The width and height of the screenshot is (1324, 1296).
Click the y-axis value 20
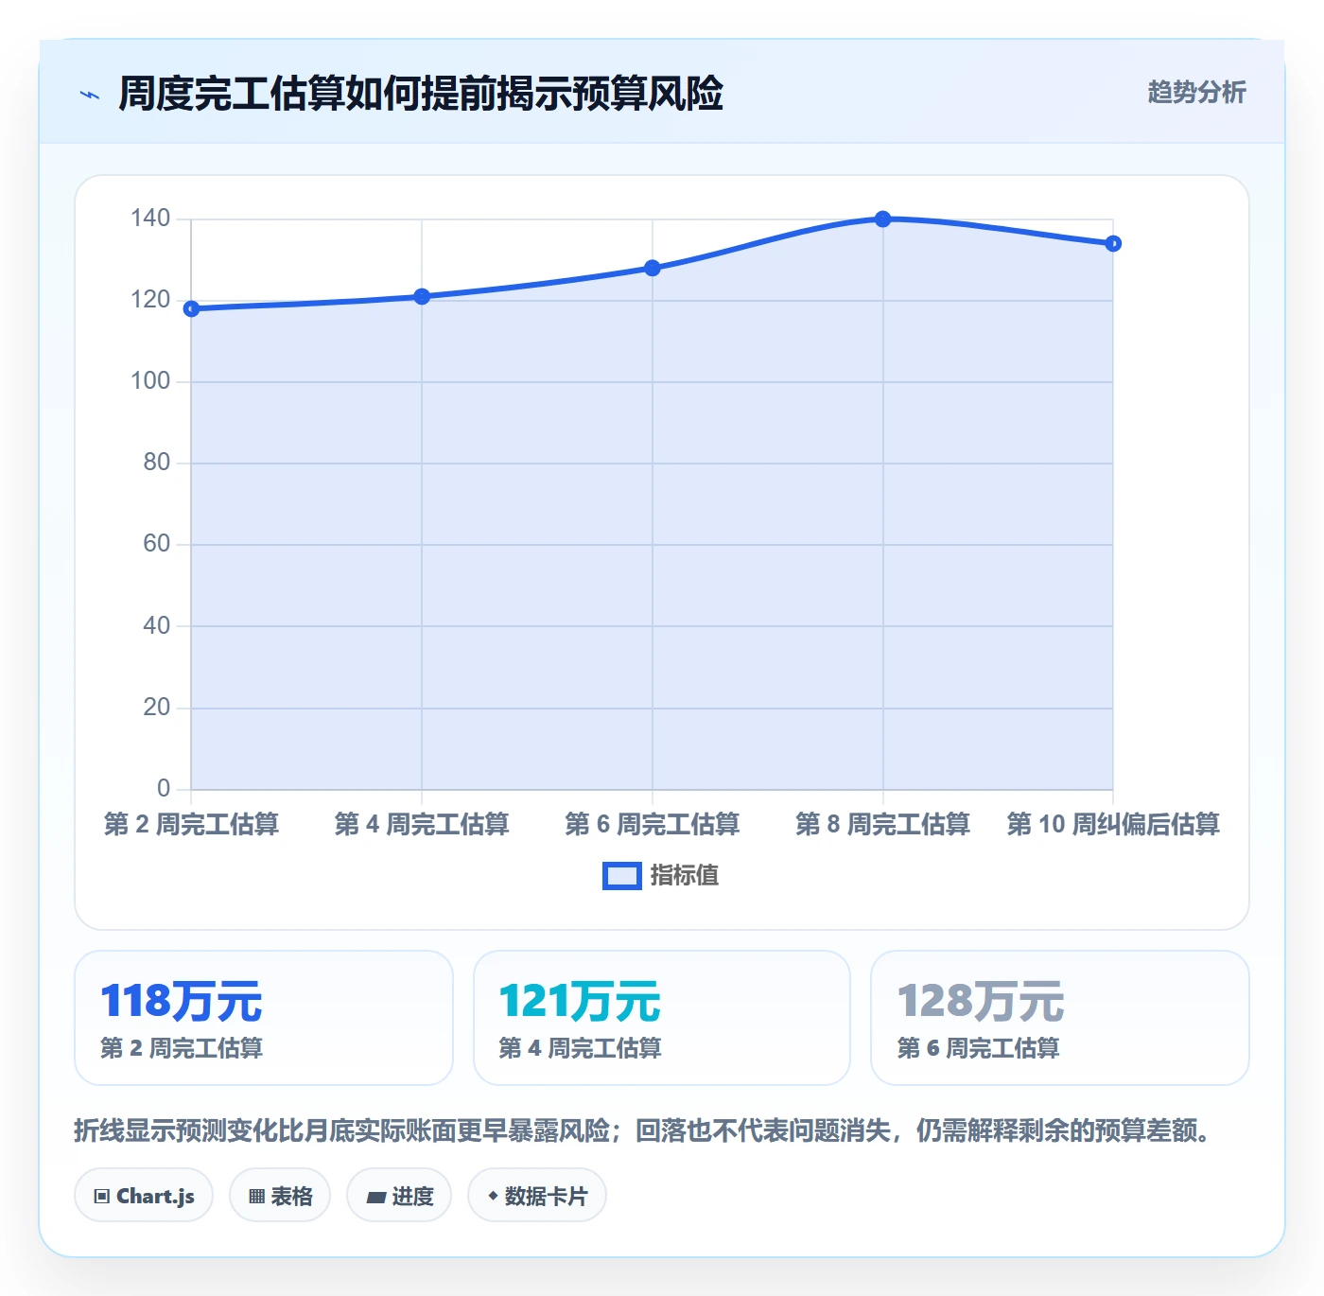click(157, 708)
